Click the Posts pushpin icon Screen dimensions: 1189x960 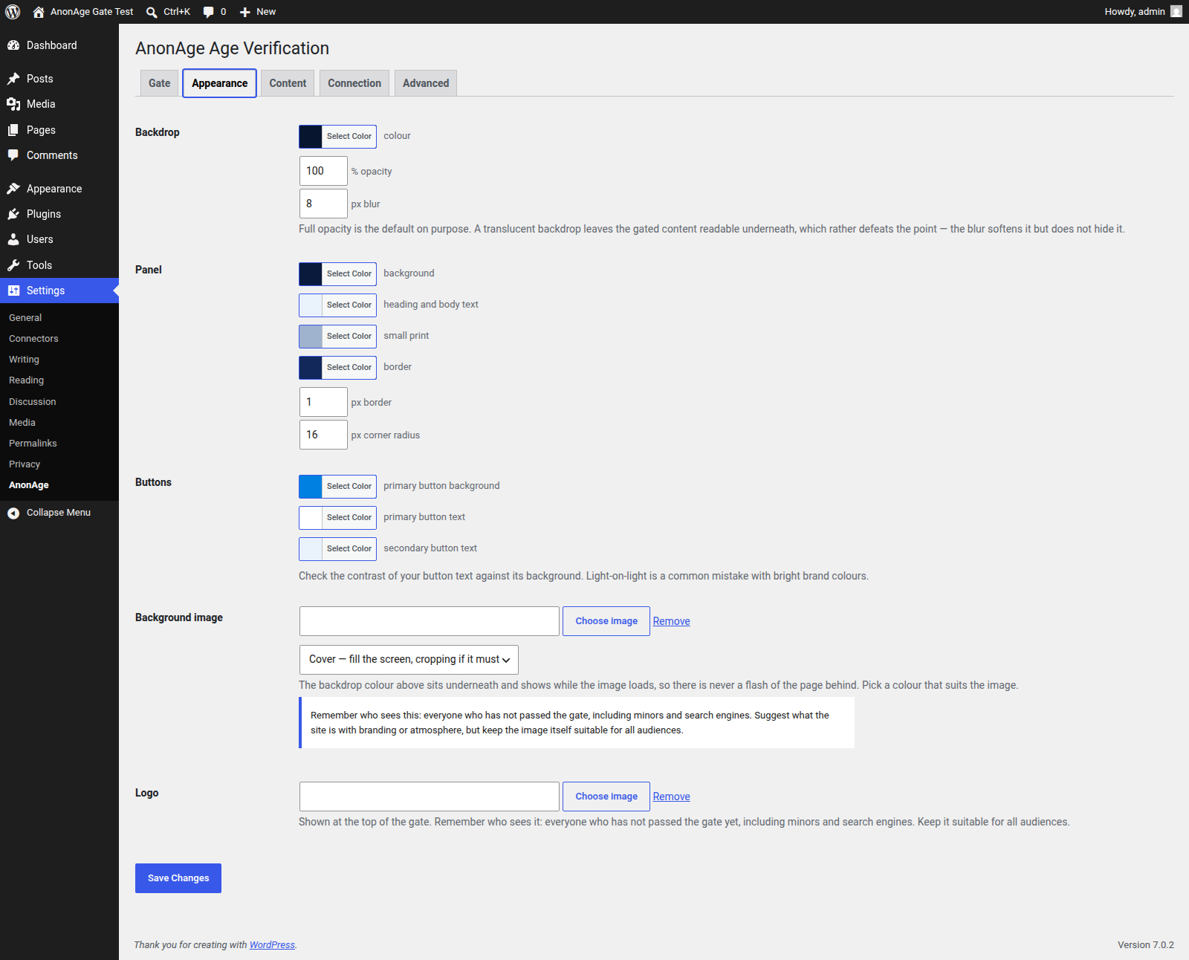click(x=13, y=79)
